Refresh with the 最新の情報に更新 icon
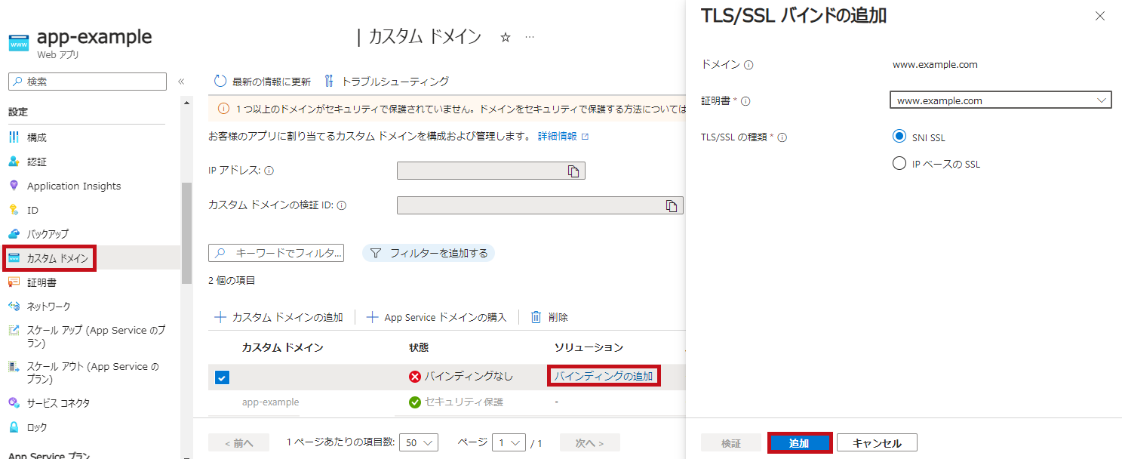Image resolution: width=1122 pixels, height=459 pixels. (220, 81)
